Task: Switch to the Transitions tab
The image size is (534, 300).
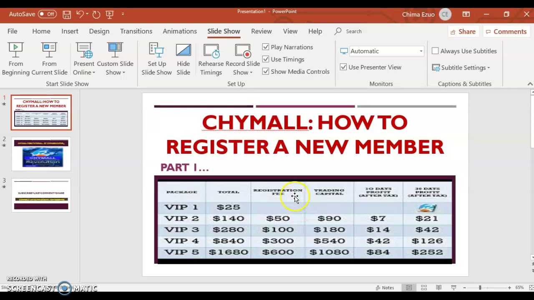Action: [136, 31]
